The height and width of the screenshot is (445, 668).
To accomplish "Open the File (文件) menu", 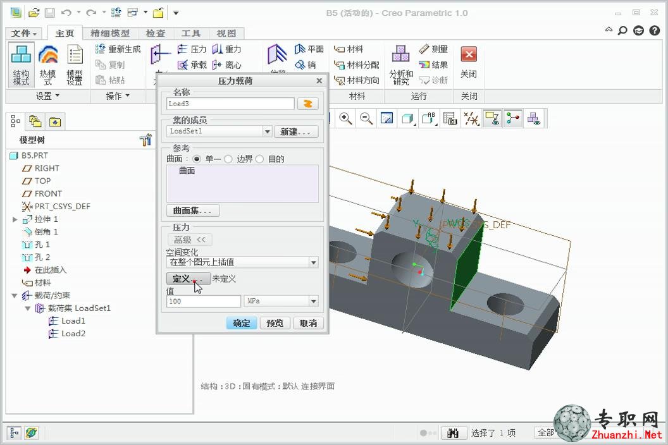I will tap(24, 34).
